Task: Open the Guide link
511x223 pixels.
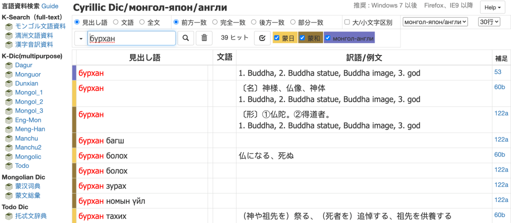Action: tap(50, 6)
